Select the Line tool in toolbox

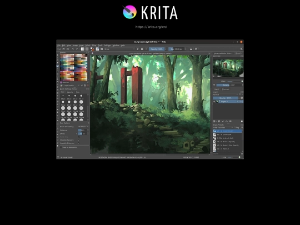point(58,69)
